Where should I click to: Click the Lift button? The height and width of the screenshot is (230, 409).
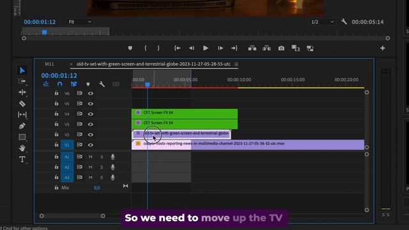point(252,49)
